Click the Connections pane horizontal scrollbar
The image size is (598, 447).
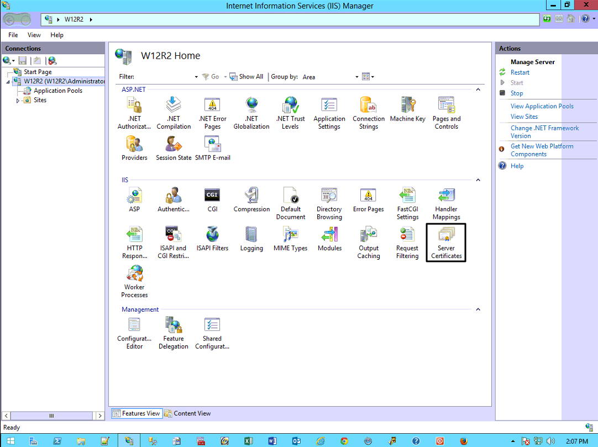52,416
